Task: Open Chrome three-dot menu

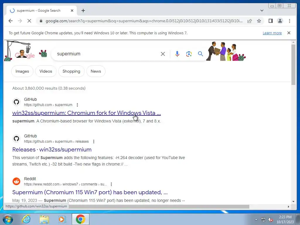Action: (289, 21)
